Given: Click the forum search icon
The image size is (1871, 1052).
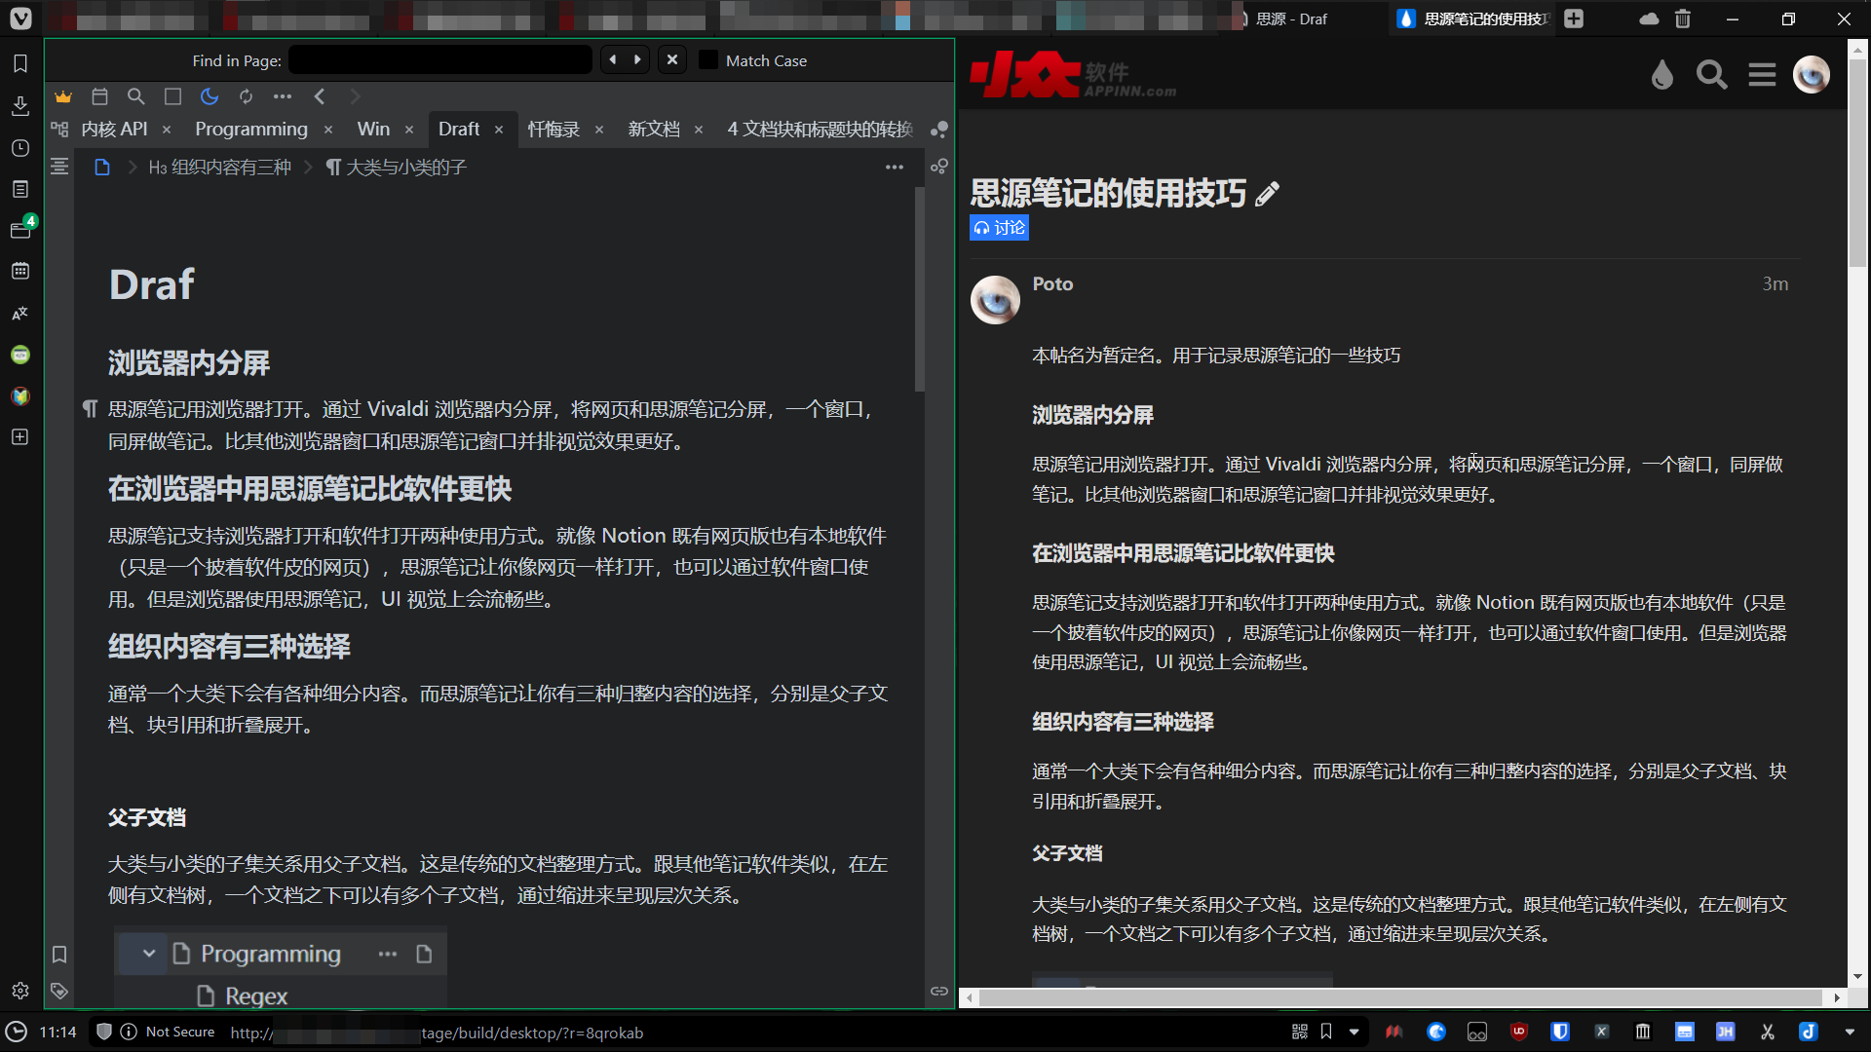Looking at the screenshot, I should click(x=1711, y=75).
